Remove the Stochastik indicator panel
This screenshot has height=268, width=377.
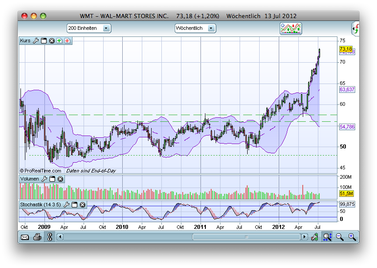coord(83,204)
